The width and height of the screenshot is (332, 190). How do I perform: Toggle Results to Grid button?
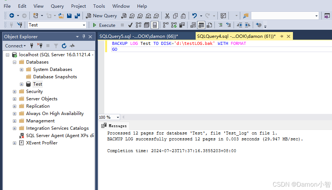tap(201, 25)
